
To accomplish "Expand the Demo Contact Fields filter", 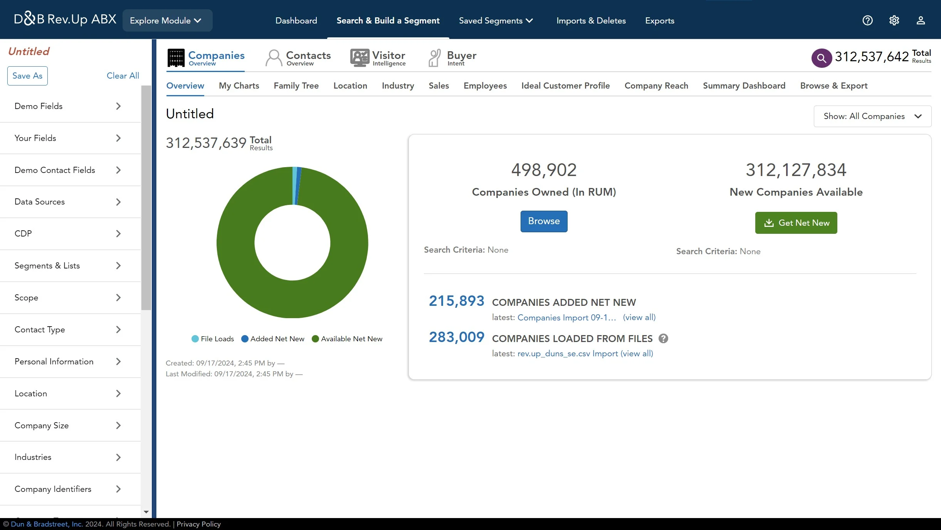I will click(x=70, y=170).
